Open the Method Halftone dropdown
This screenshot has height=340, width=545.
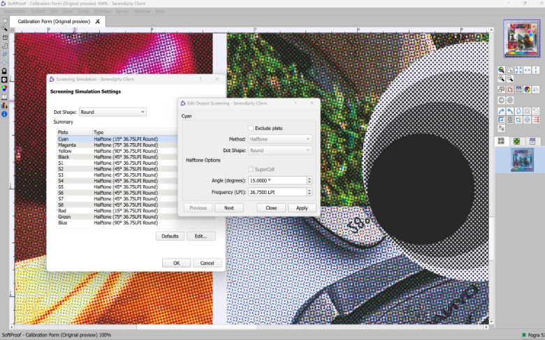tap(279, 139)
